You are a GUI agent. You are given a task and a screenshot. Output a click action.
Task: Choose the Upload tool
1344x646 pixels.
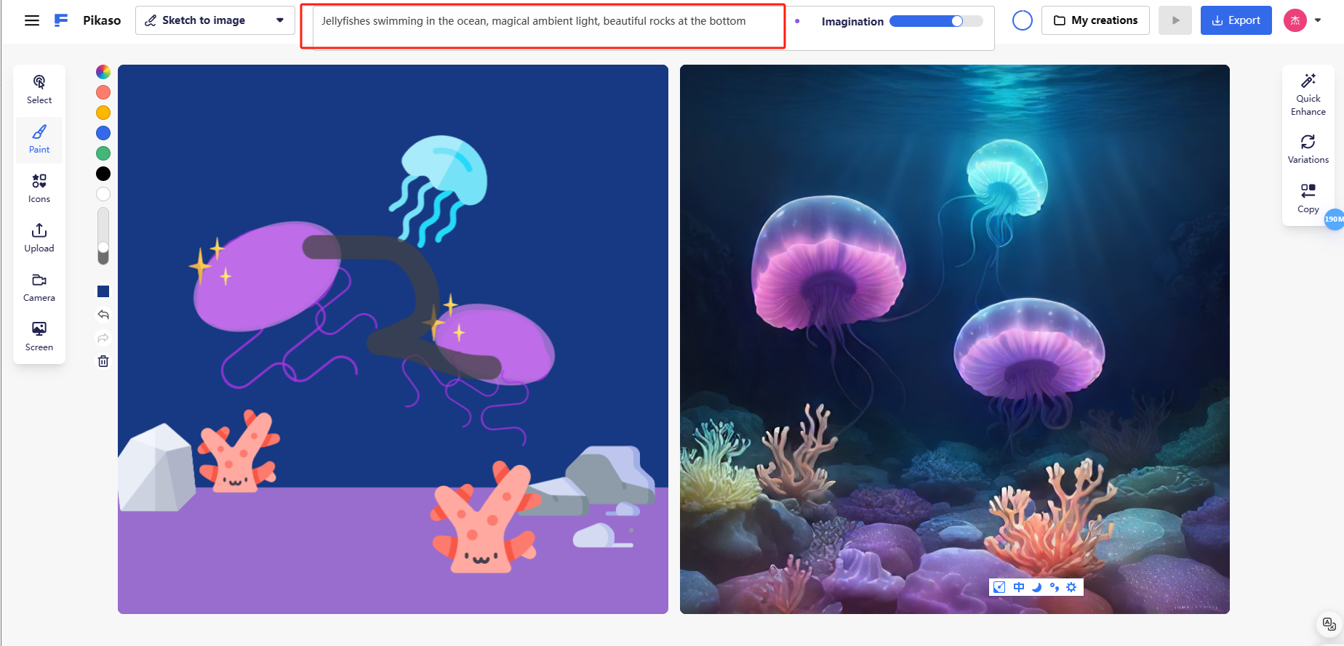[x=39, y=238]
